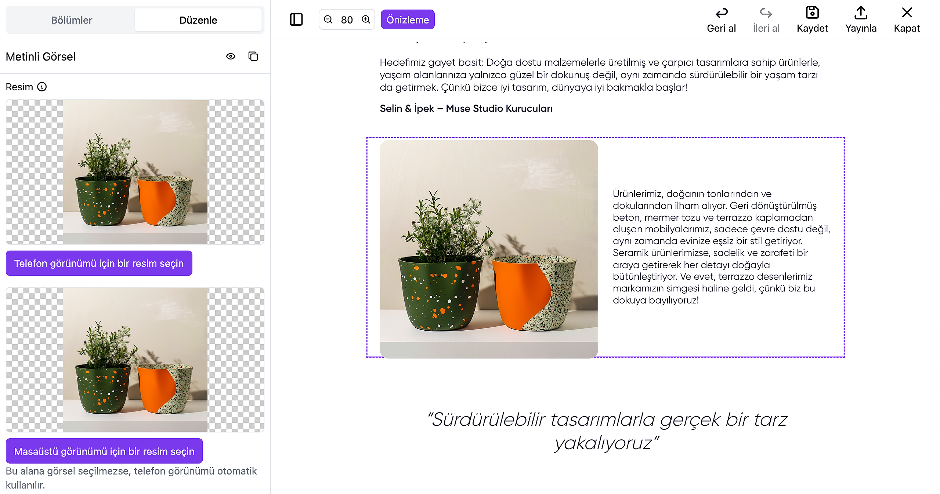Click the phone view image thumbnail

(135, 172)
